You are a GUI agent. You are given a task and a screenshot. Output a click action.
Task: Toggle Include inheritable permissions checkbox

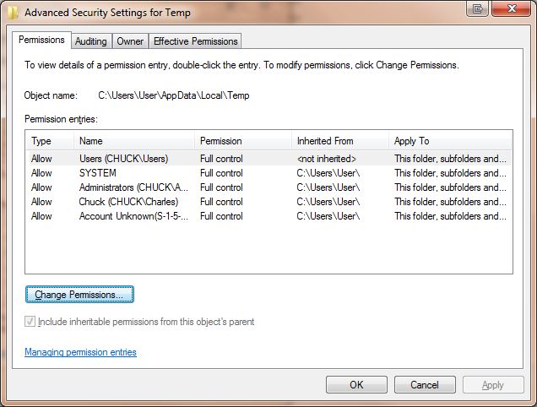[x=30, y=322]
